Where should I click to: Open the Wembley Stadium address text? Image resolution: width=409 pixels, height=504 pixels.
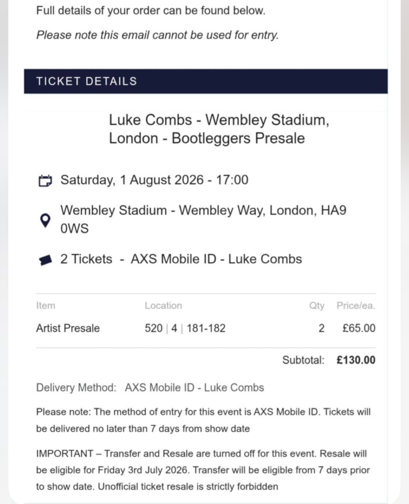point(203,219)
